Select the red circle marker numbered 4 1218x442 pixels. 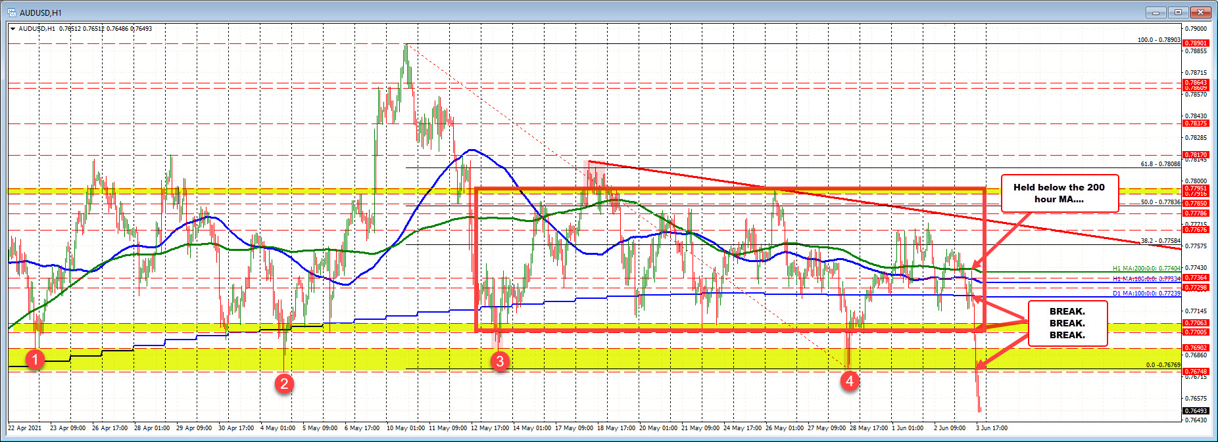(x=850, y=380)
